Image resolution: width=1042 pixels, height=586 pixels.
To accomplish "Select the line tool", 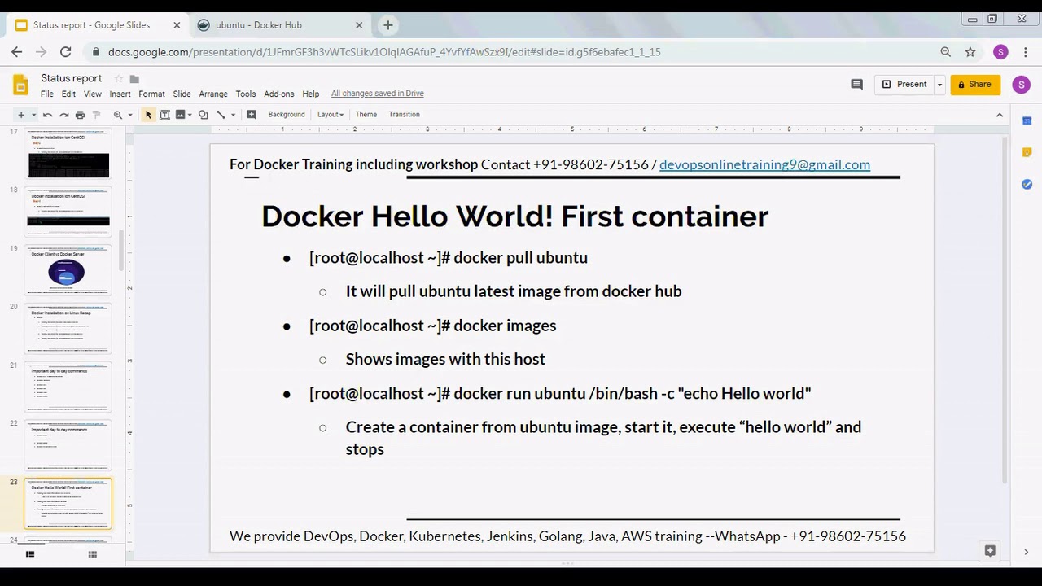I will [221, 115].
